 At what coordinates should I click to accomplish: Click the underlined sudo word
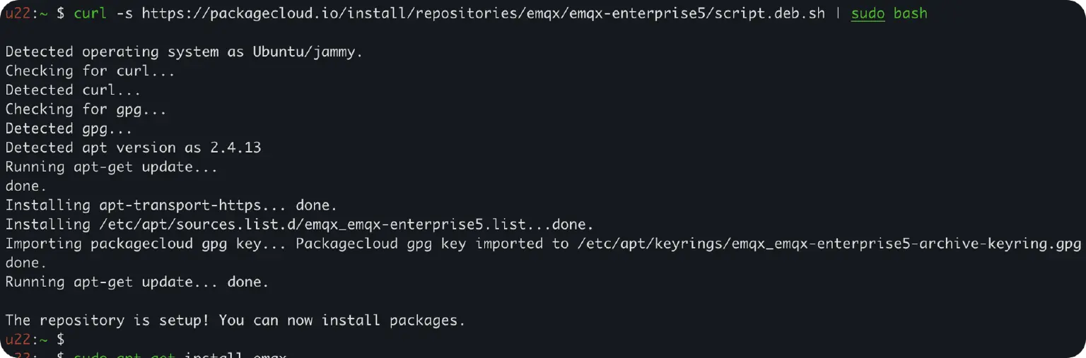coord(868,13)
